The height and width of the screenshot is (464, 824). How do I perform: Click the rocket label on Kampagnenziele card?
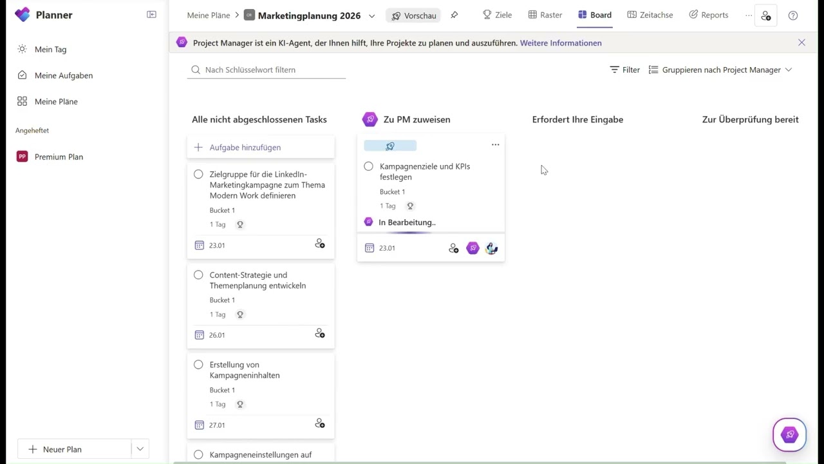(390, 146)
